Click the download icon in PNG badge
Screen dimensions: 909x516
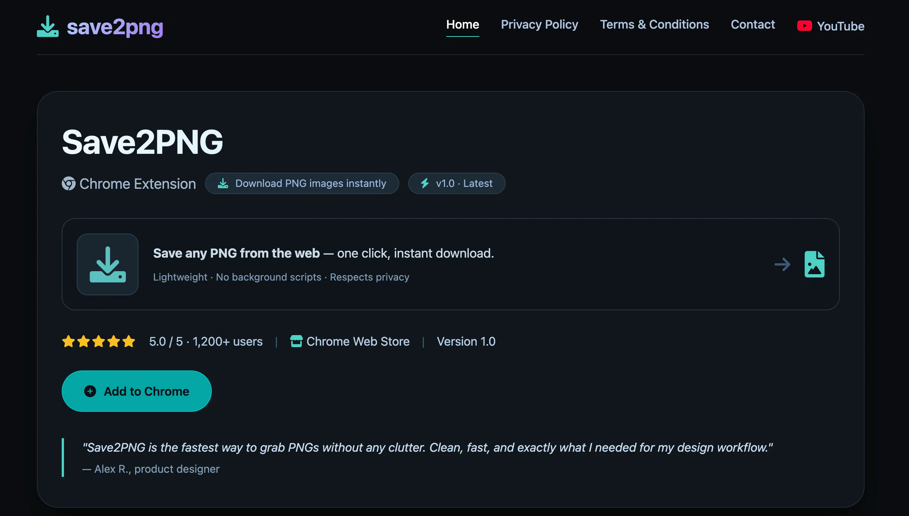pos(223,184)
